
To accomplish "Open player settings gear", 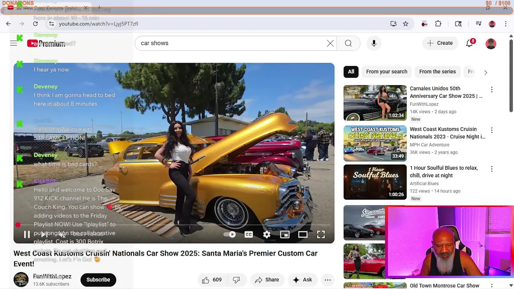I will click(267, 234).
